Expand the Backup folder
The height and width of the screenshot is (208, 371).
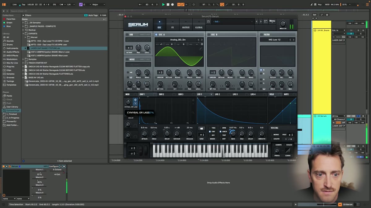23,30
